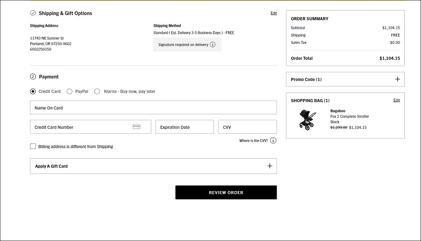This screenshot has width=421, height=241.
Task: Click the CVV input field
Action: point(247,127)
